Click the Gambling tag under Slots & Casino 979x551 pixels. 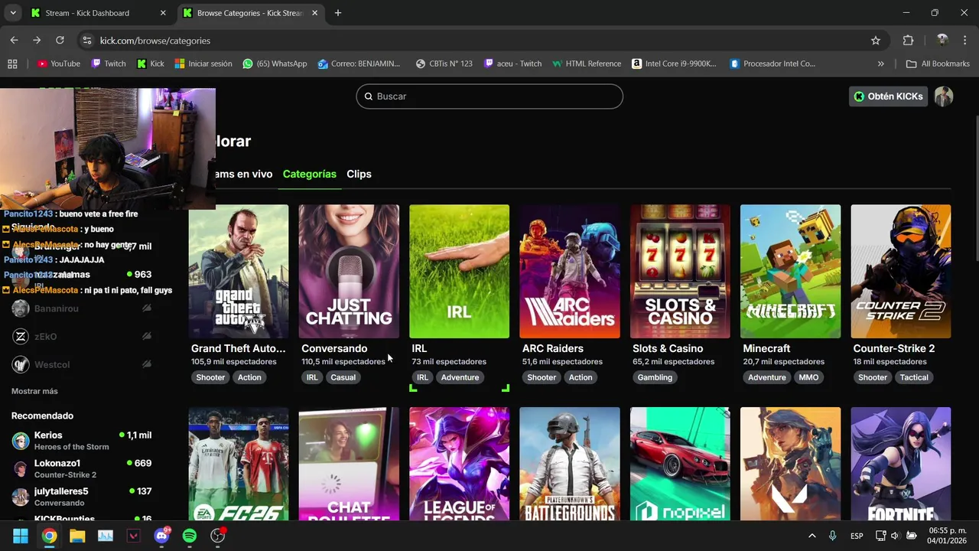coord(655,377)
